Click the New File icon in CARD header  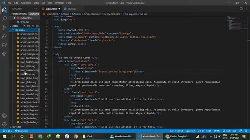24,26
